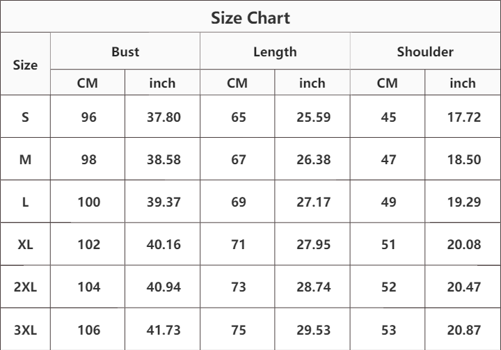This screenshot has width=501, height=350.
Task: Click the 37.80 bust inch value
Action: [x=164, y=117]
